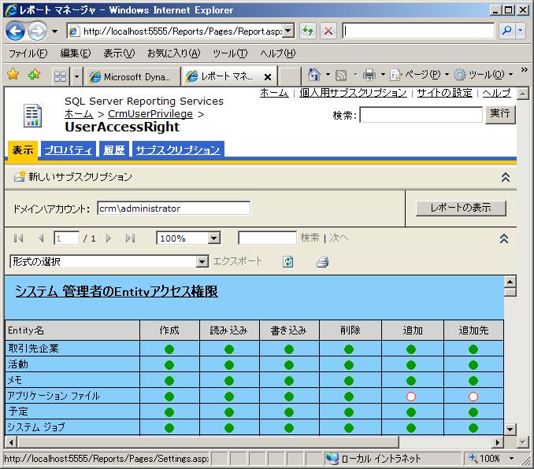Go to the first report page
Screen dimensions: 534x469
19,238
